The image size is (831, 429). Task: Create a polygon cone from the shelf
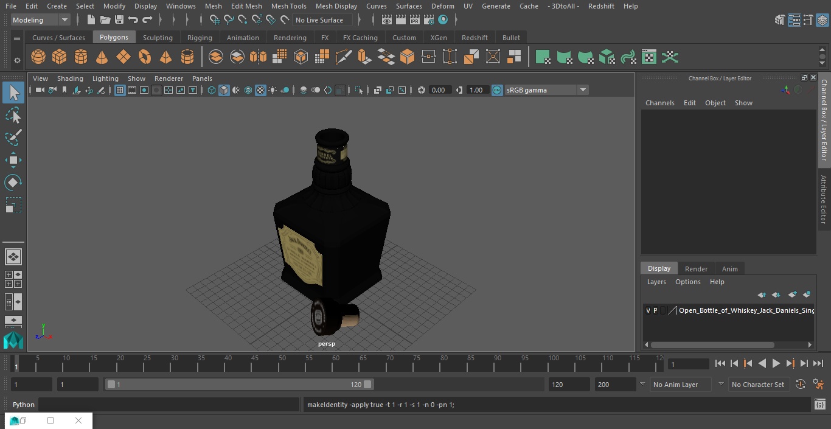102,57
